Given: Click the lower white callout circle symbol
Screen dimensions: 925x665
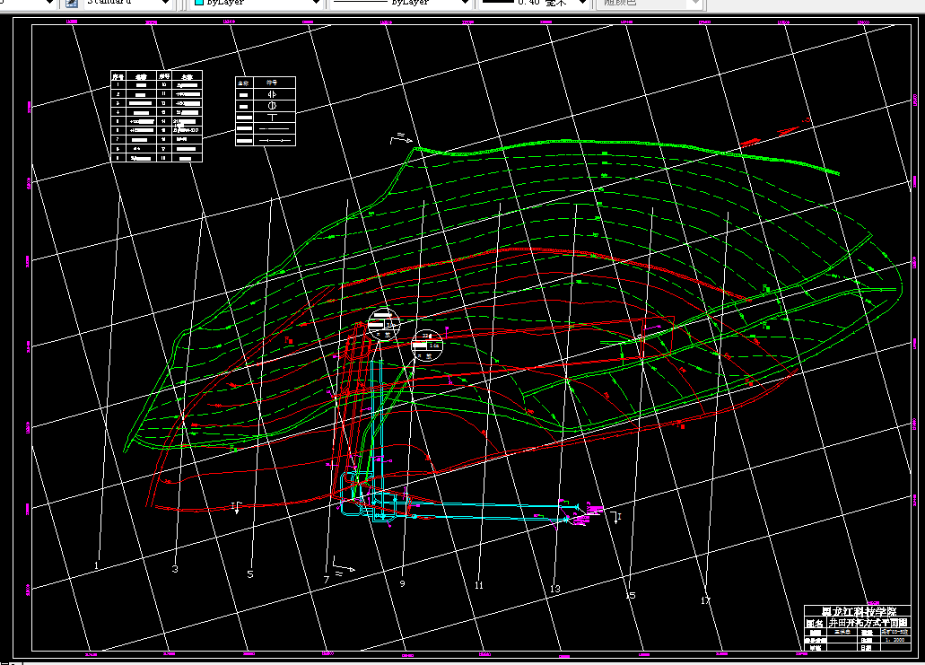Looking at the screenshot, I should [426, 346].
